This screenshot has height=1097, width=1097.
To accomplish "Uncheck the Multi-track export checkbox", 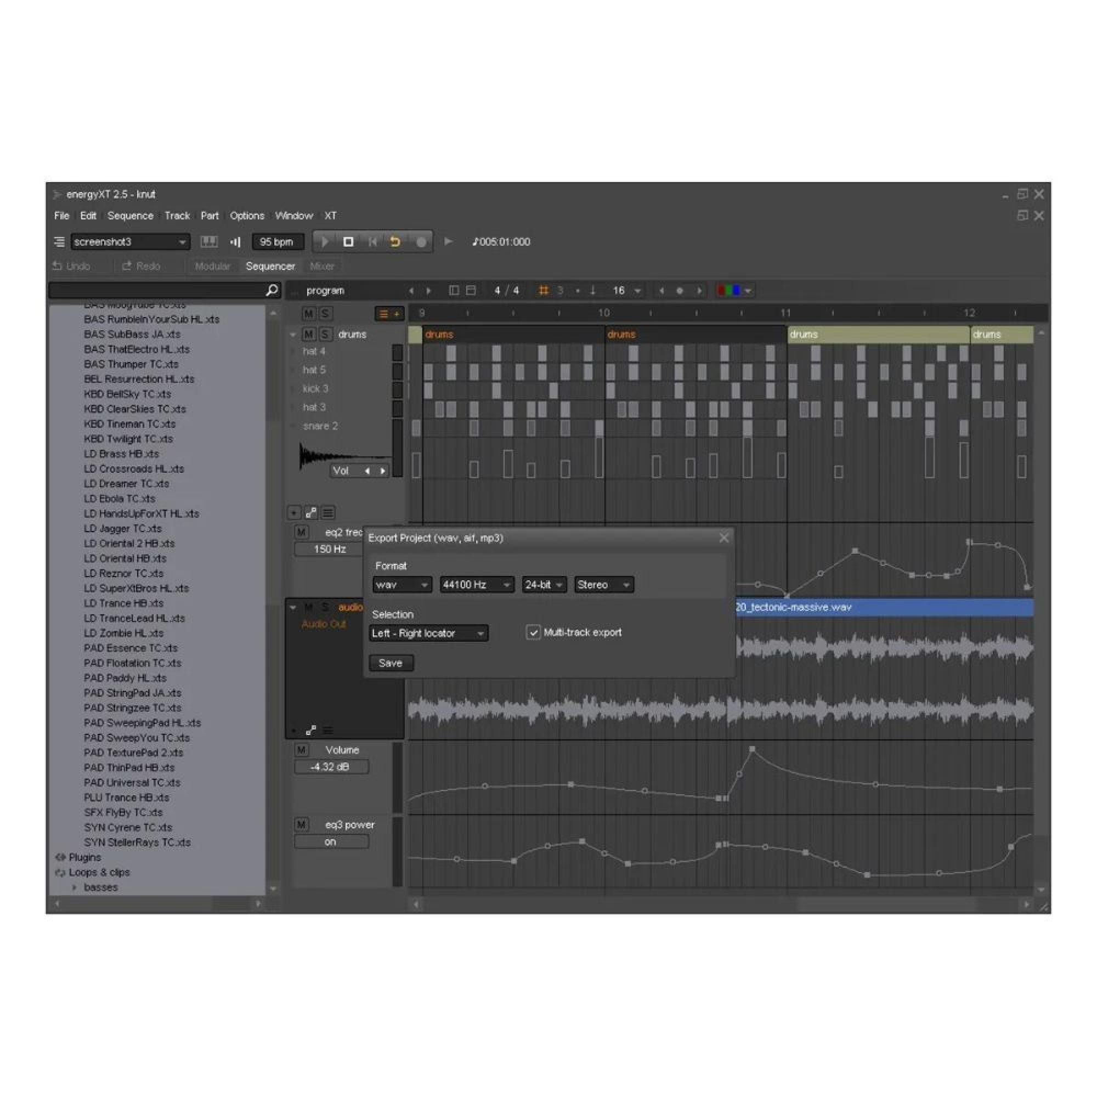I will point(533,632).
